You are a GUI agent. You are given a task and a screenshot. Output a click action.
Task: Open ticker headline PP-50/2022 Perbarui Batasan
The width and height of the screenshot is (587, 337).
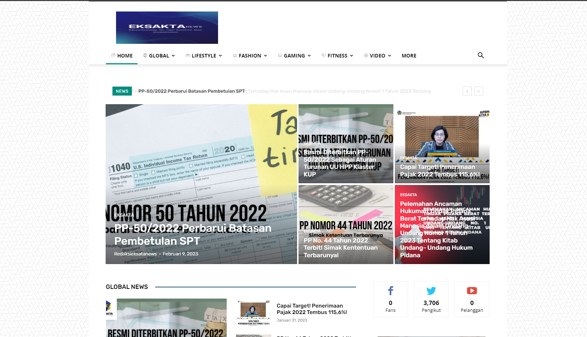pyautogui.click(x=191, y=91)
